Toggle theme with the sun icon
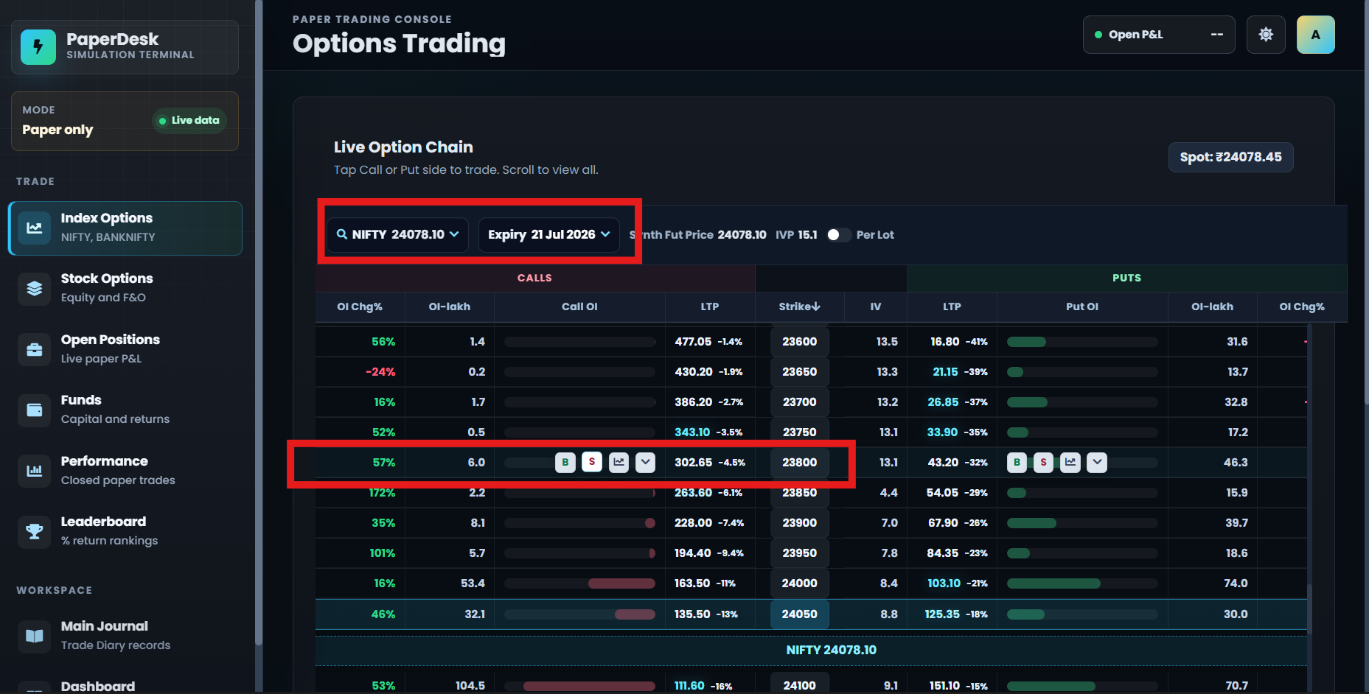The image size is (1369, 694). pos(1266,35)
